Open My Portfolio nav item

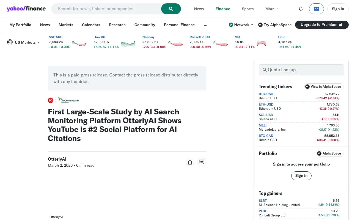[x=20, y=25]
